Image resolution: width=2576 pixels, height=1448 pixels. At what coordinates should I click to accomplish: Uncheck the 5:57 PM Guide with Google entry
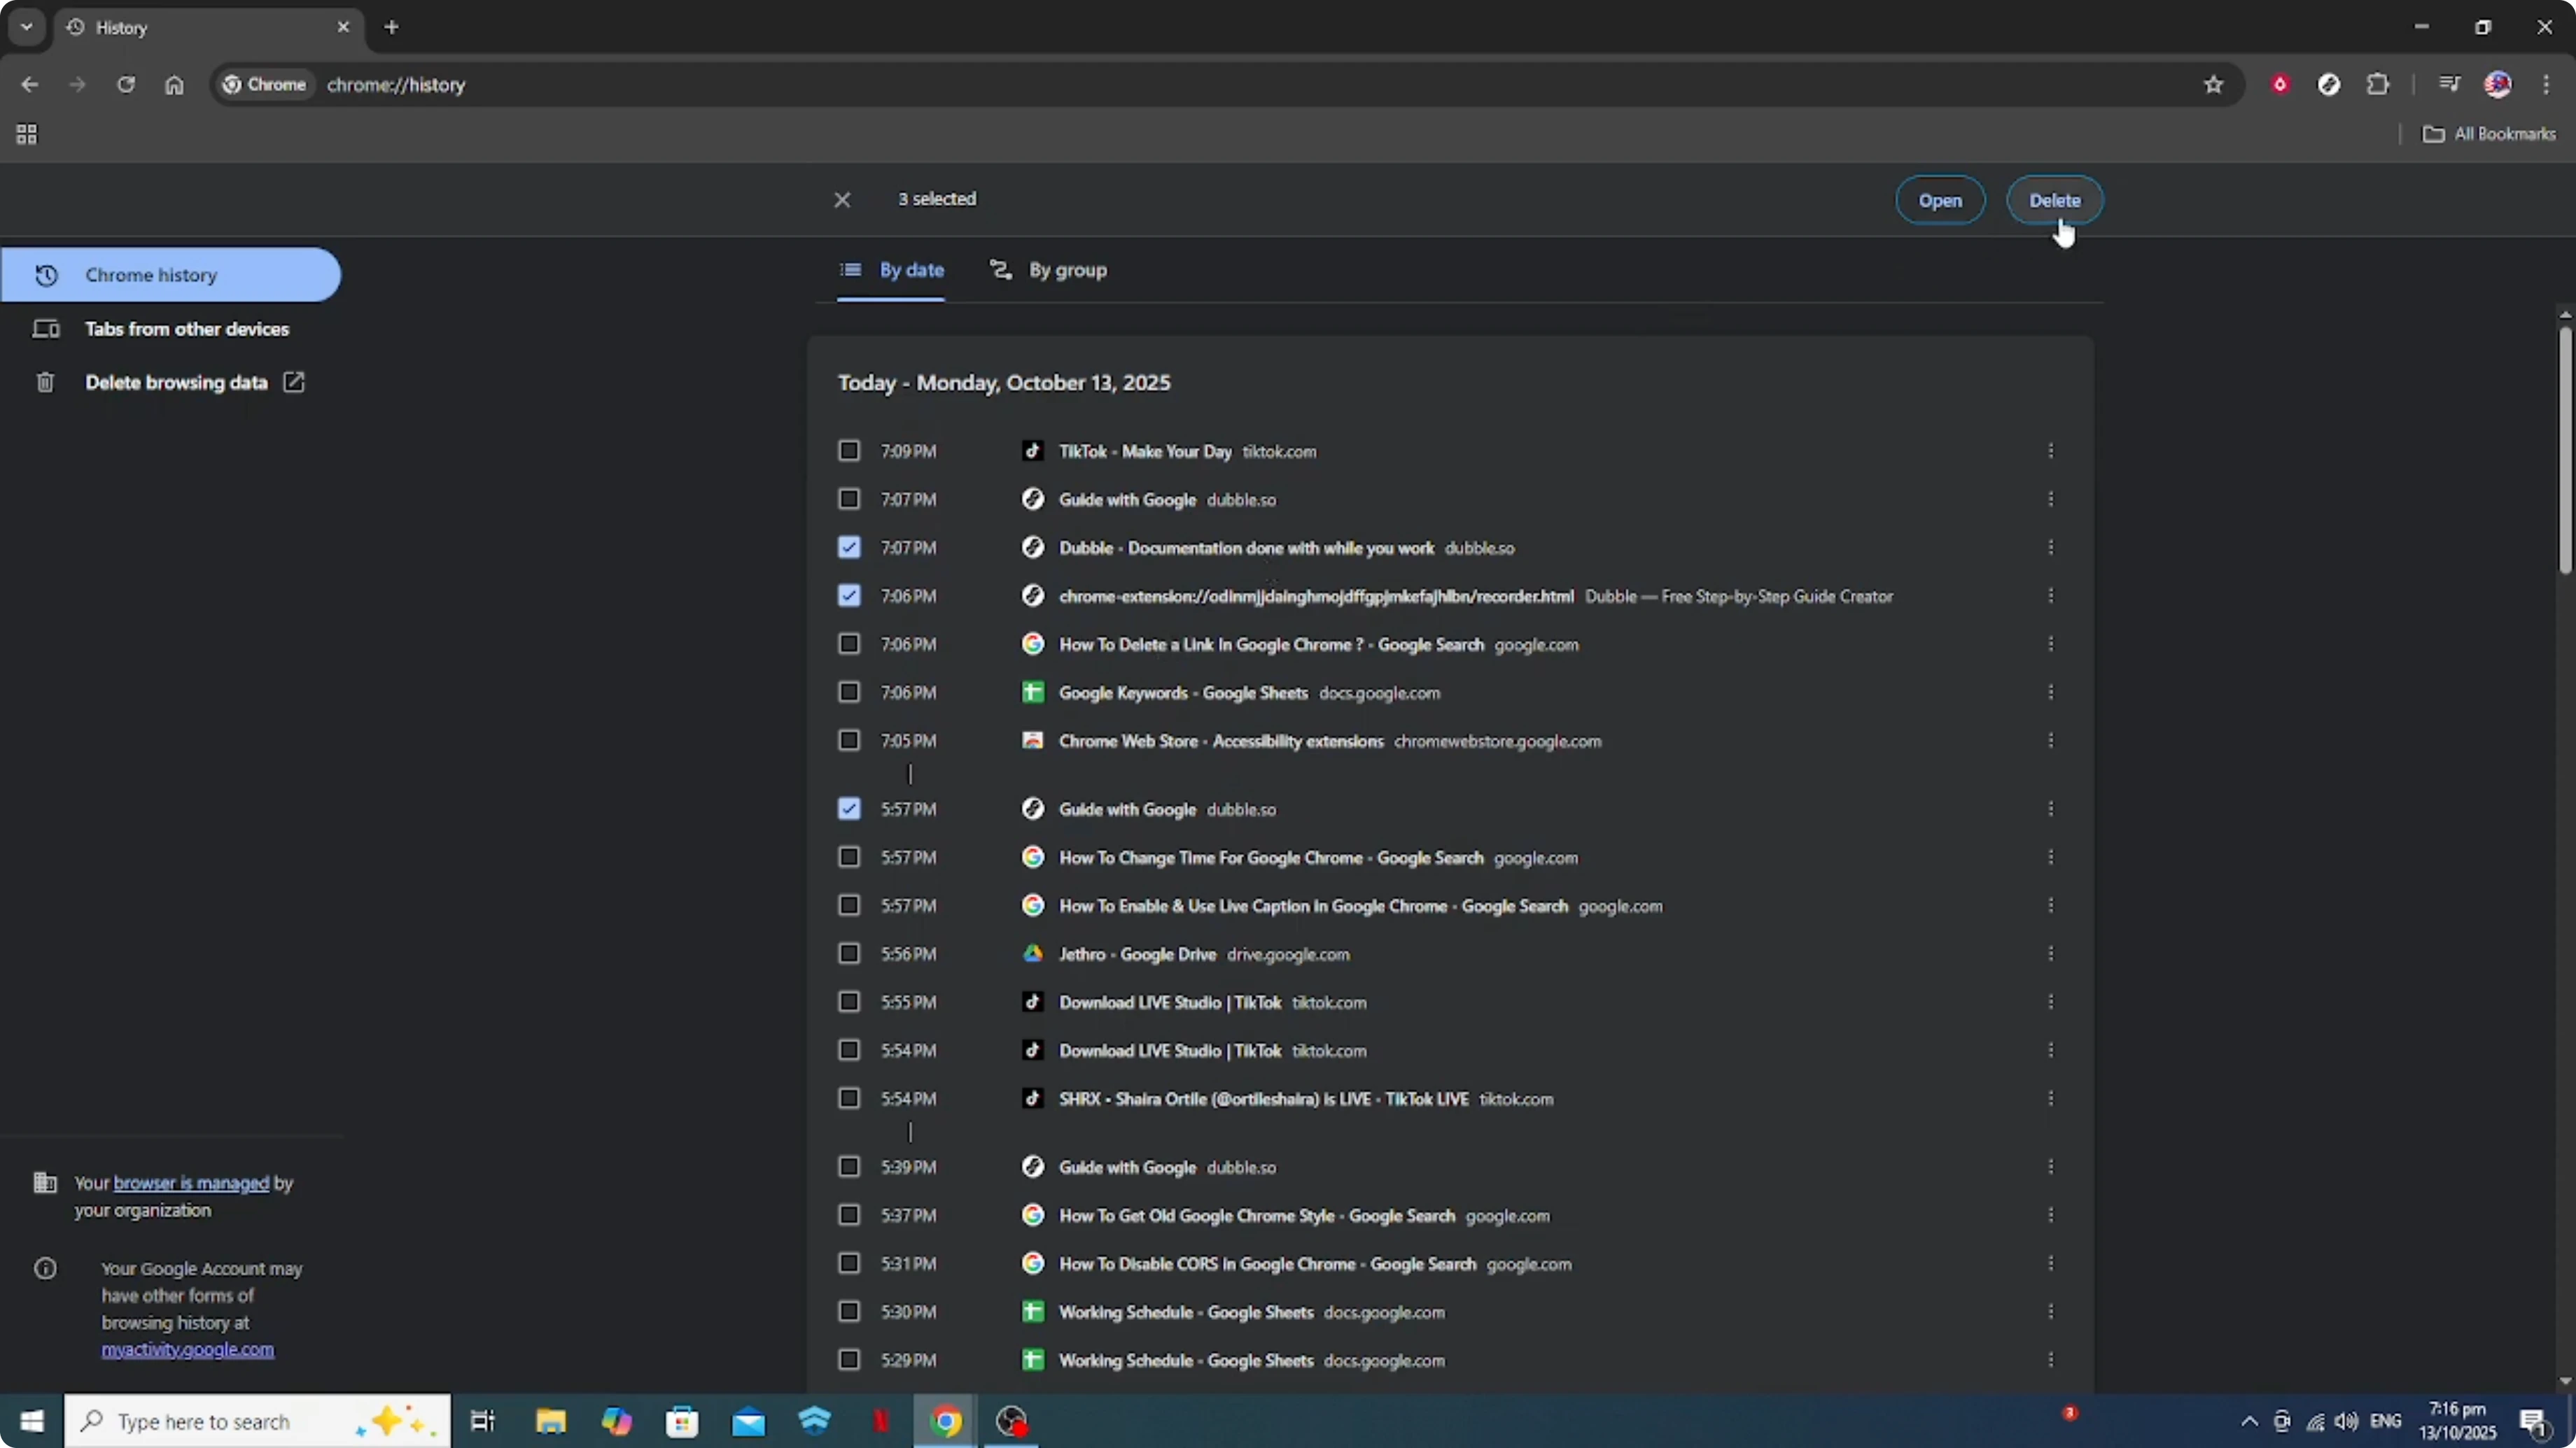click(x=849, y=809)
